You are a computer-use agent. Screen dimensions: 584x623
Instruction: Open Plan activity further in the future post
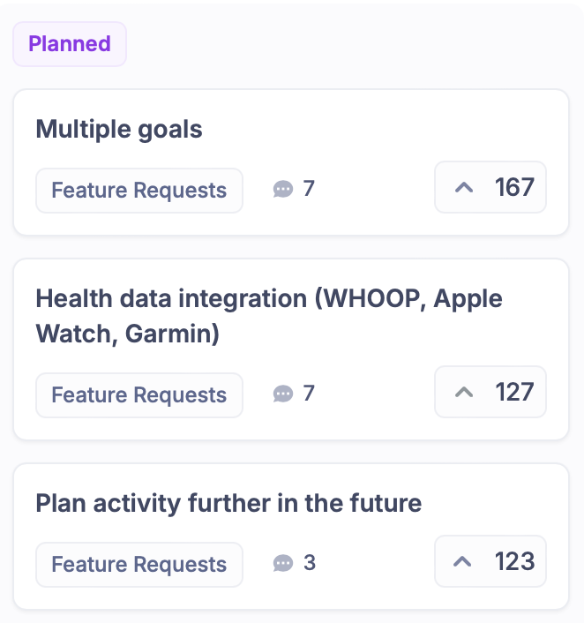pos(228,504)
